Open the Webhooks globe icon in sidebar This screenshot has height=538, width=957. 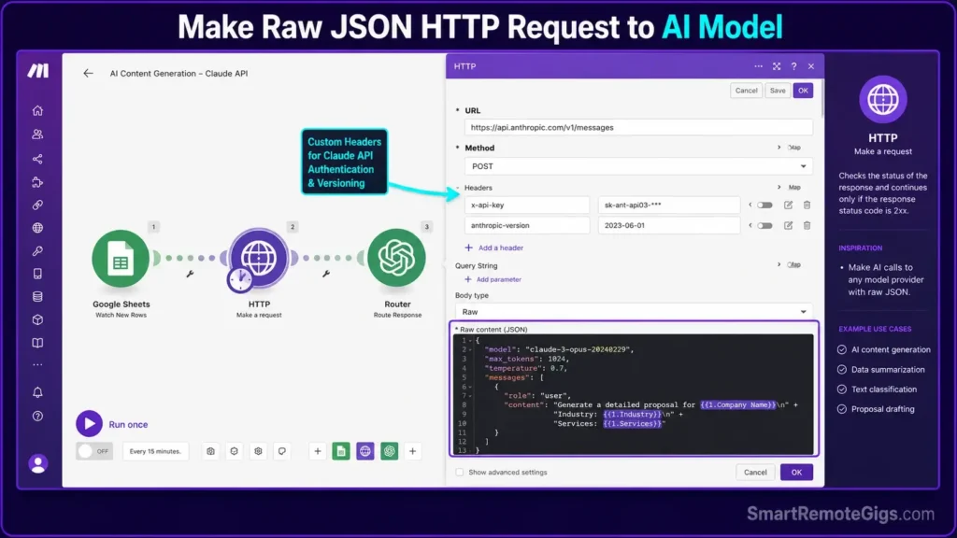click(37, 228)
